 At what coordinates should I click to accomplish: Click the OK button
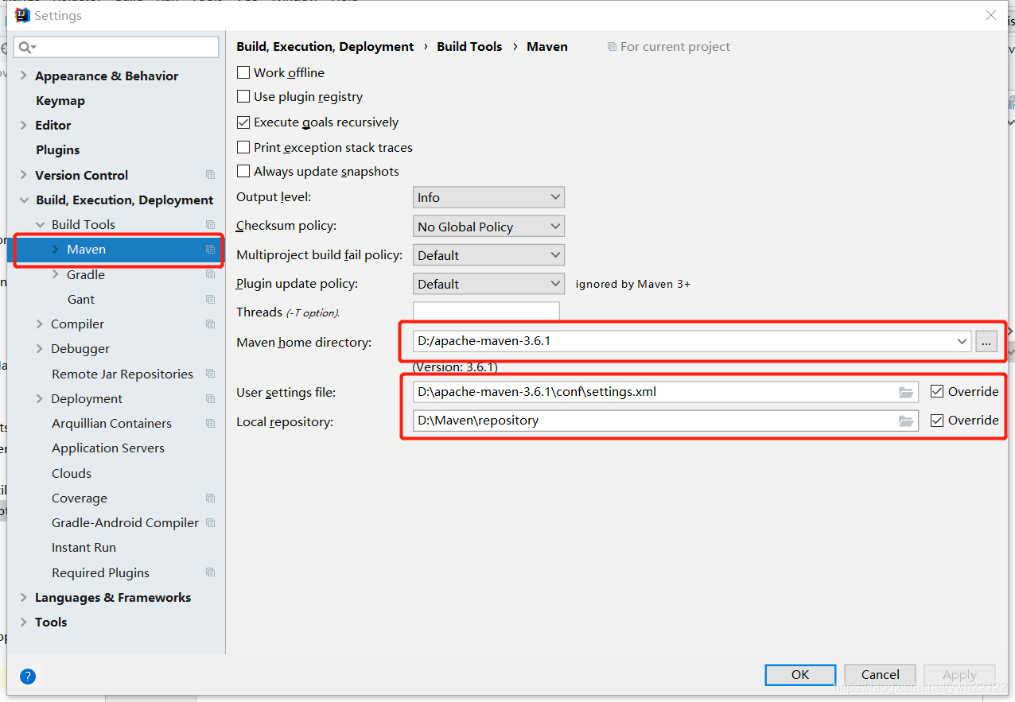pyautogui.click(x=800, y=675)
